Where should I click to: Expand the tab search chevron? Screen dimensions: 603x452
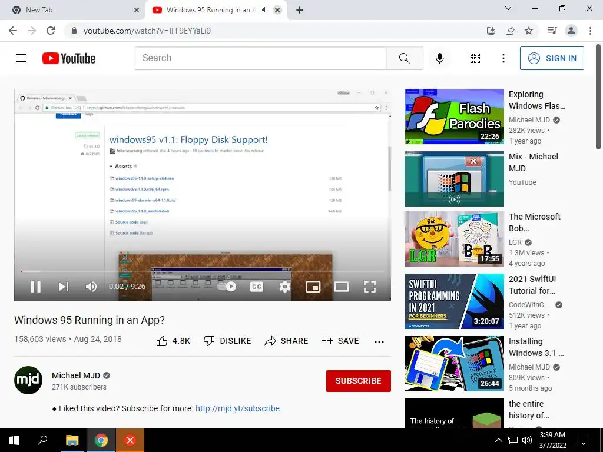[x=508, y=8]
